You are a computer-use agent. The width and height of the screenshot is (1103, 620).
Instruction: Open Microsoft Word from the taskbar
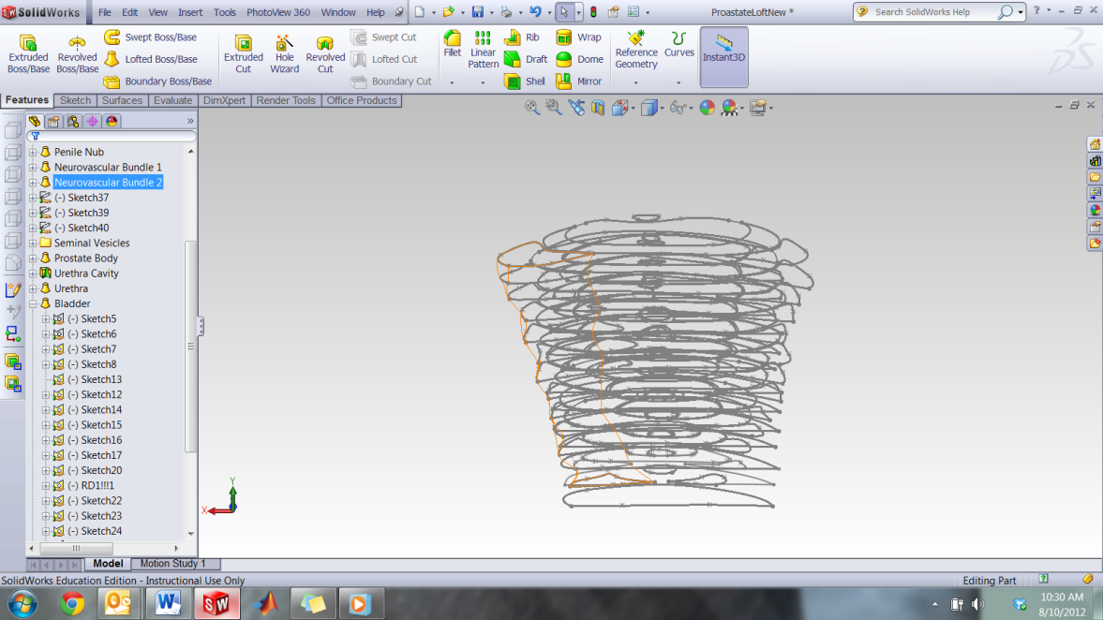point(168,603)
